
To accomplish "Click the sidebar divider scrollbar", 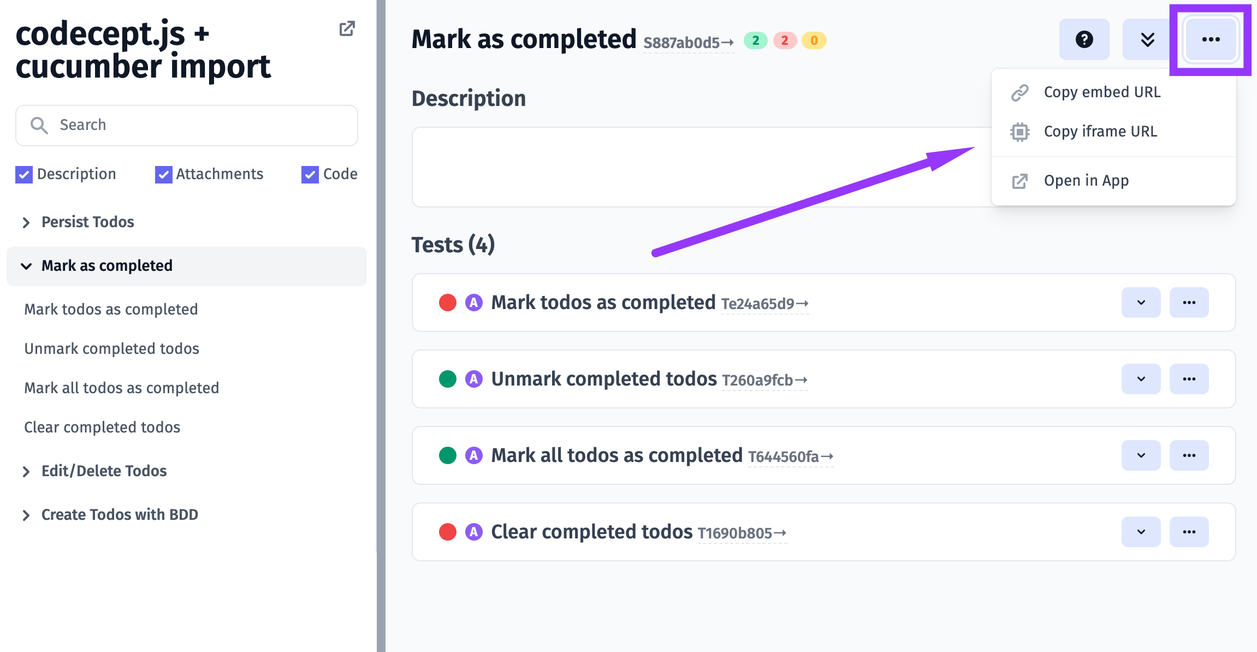I will [381, 326].
